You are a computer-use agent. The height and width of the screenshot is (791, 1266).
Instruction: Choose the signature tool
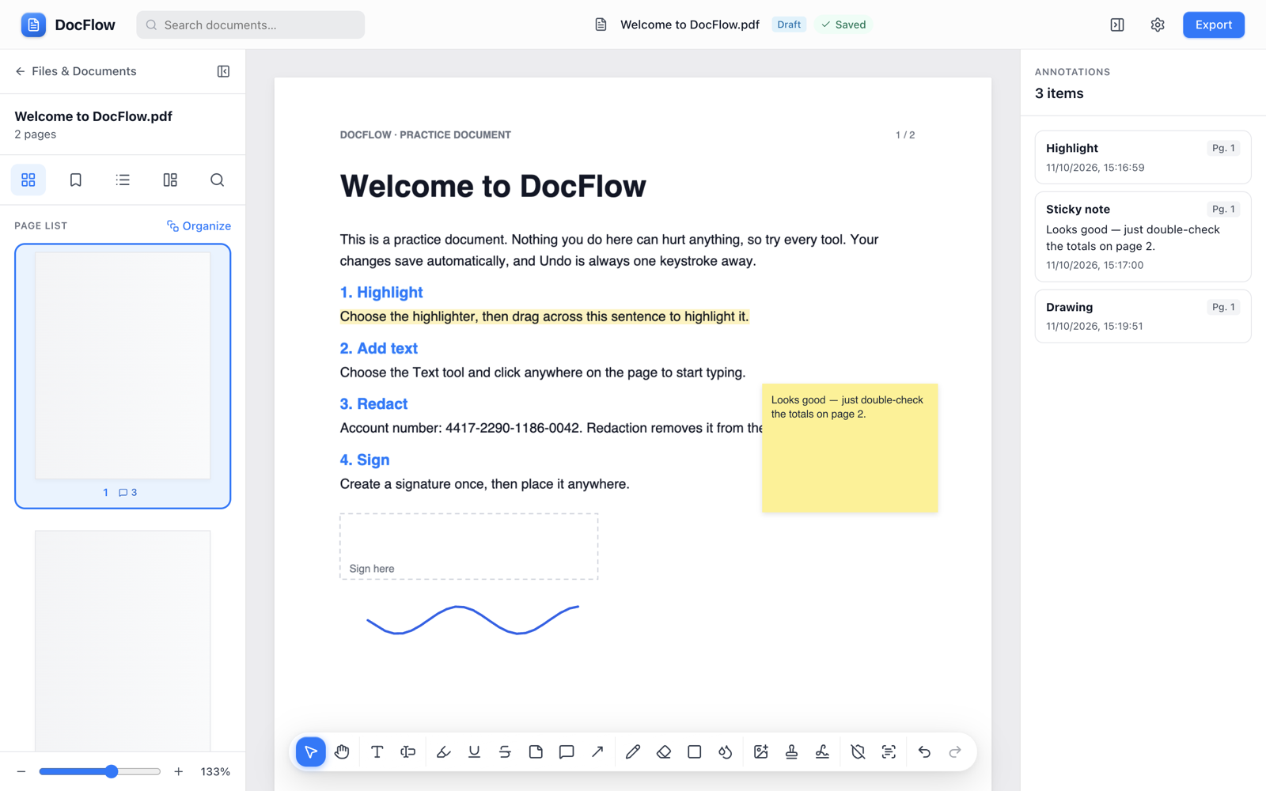coord(822,751)
